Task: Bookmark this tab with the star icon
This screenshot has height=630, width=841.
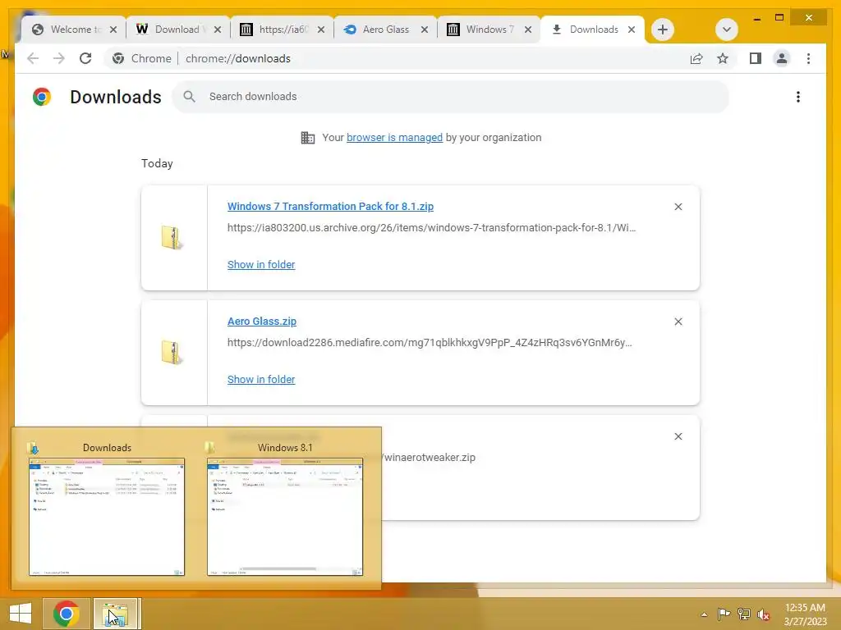Action: click(x=723, y=58)
